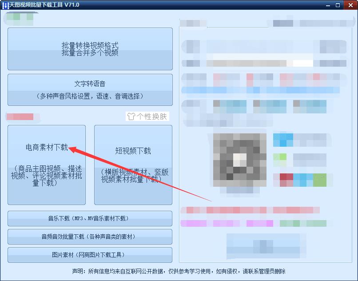
Task: Open 音乐下载 MP3/MV music downloader
Action: click(89, 218)
